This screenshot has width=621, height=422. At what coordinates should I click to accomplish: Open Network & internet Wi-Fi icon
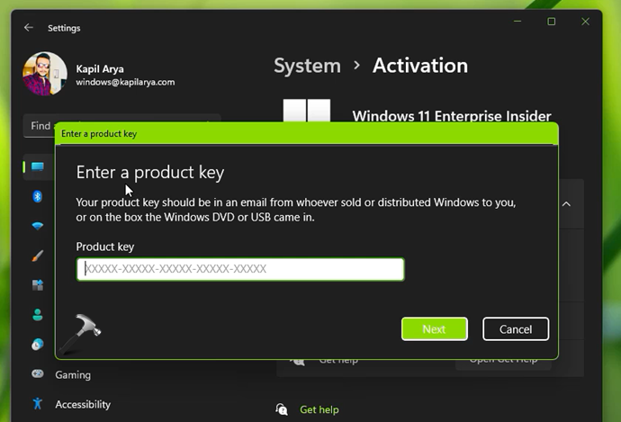(38, 226)
